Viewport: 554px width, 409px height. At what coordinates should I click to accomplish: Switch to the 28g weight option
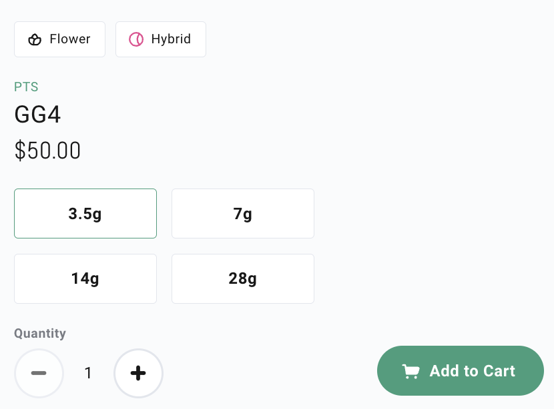243,278
